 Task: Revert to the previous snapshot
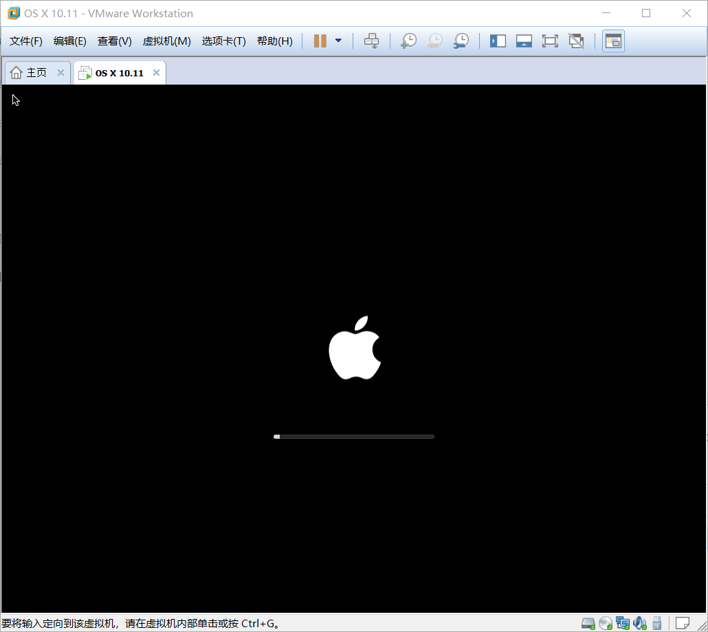click(x=435, y=41)
